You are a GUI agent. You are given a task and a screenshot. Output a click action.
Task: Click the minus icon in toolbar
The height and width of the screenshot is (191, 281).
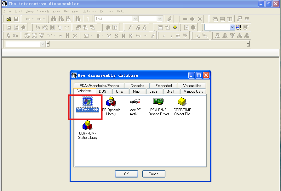pos(185,19)
